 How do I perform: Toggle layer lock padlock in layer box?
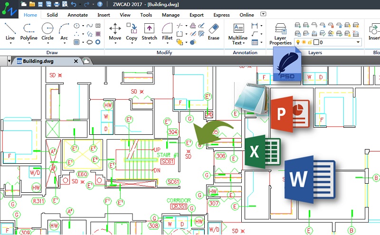[x=310, y=42]
